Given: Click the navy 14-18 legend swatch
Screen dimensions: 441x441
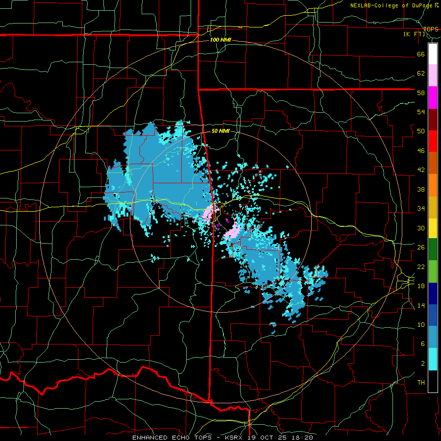Looking at the screenshot, I should point(433,294).
